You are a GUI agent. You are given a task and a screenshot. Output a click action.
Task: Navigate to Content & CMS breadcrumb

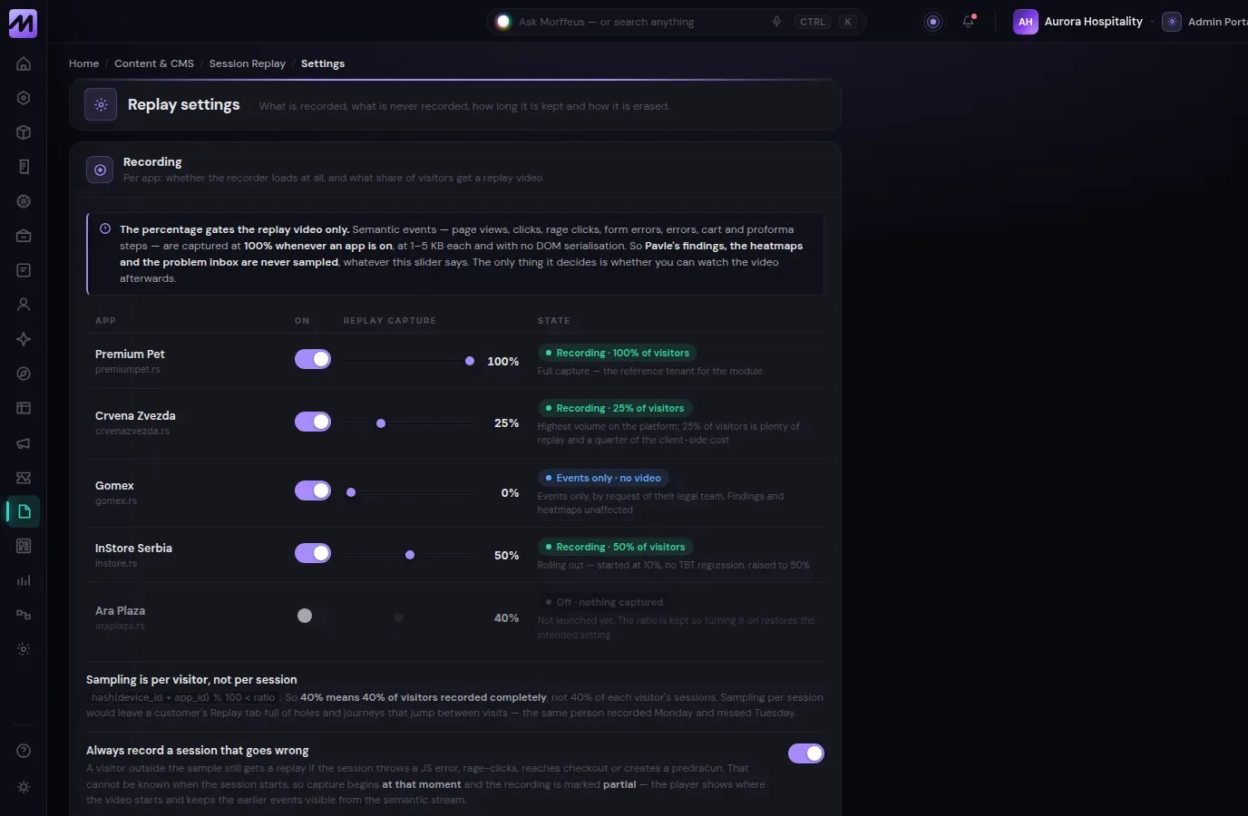[x=154, y=63]
